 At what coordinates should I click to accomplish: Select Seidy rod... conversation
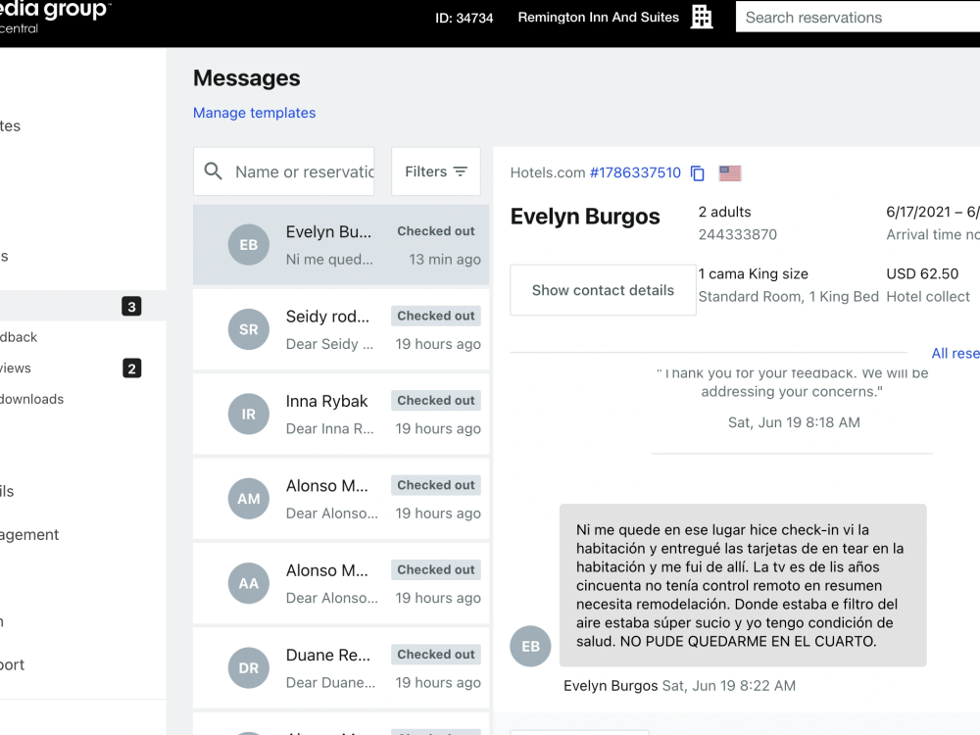coord(341,329)
